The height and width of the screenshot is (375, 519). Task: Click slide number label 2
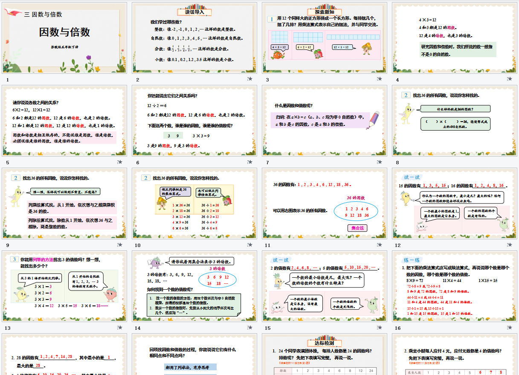click(138, 80)
